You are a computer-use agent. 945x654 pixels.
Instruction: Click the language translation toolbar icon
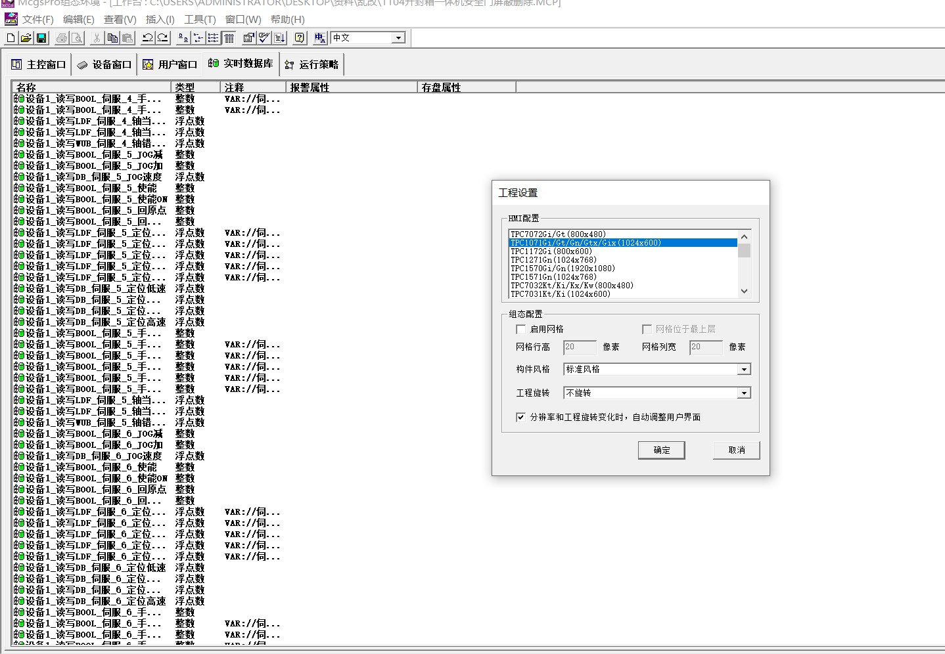click(320, 38)
